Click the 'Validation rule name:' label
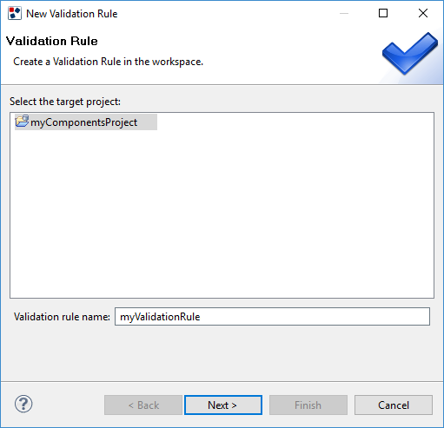This screenshot has width=444, height=428. (62, 317)
